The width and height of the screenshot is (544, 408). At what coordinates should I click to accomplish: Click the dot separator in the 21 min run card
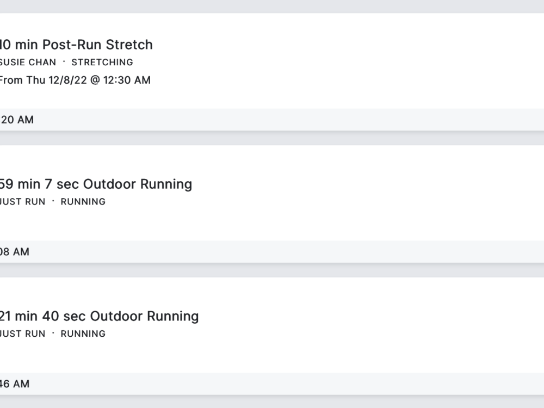click(53, 333)
